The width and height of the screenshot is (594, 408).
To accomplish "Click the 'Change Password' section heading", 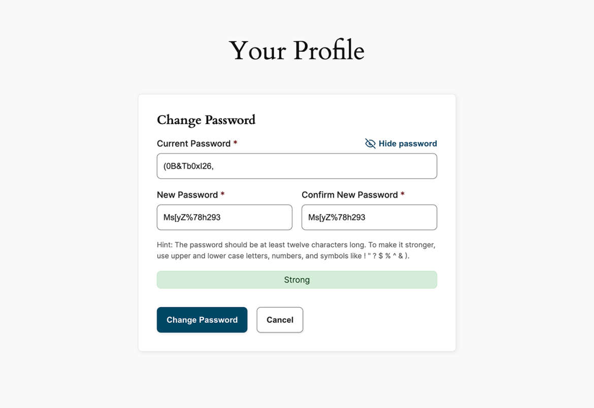I will 206,120.
